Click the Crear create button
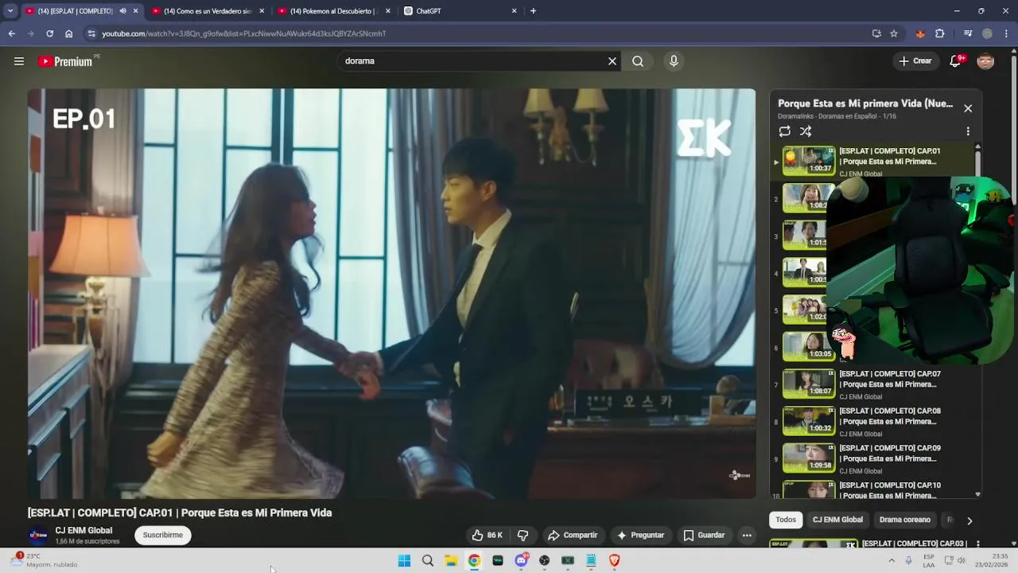The width and height of the screenshot is (1018, 573). (x=915, y=61)
